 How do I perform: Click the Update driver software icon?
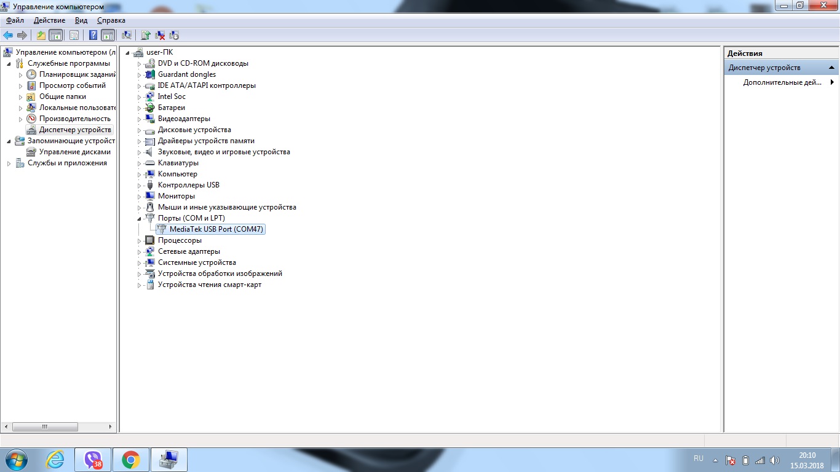[x=146, y=36]
